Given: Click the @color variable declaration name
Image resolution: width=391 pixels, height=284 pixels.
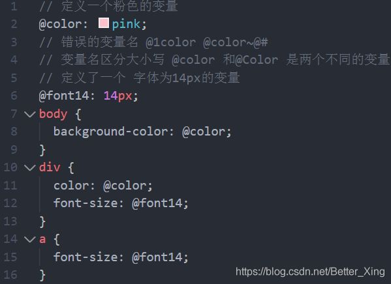Looking at the screenshot, I should [x=60, y=24].
